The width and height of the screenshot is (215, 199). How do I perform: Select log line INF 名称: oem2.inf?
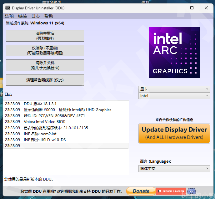point(66,134)
